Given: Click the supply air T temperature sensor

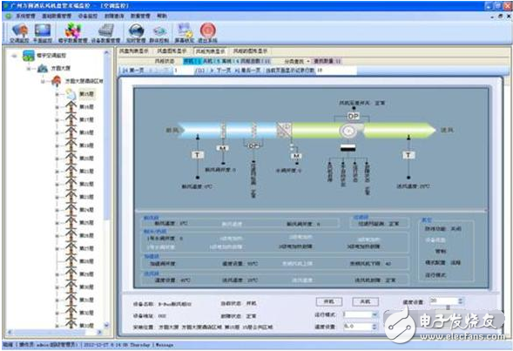Looking at the screenshot, I should click(x=408, y=155).
